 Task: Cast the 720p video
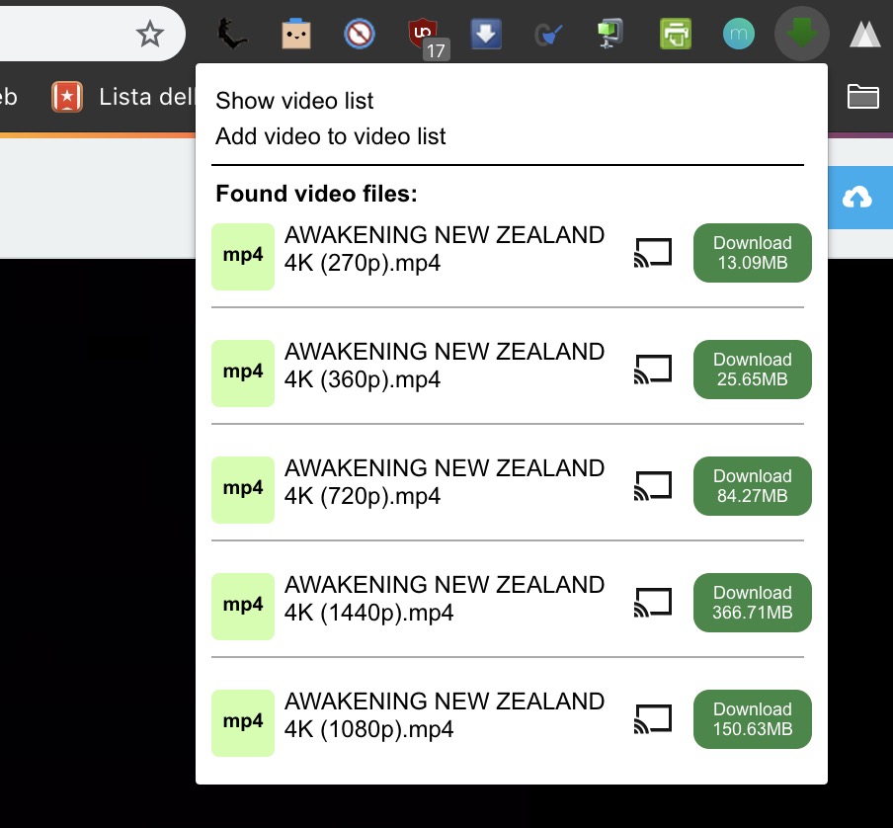(652, 486)
